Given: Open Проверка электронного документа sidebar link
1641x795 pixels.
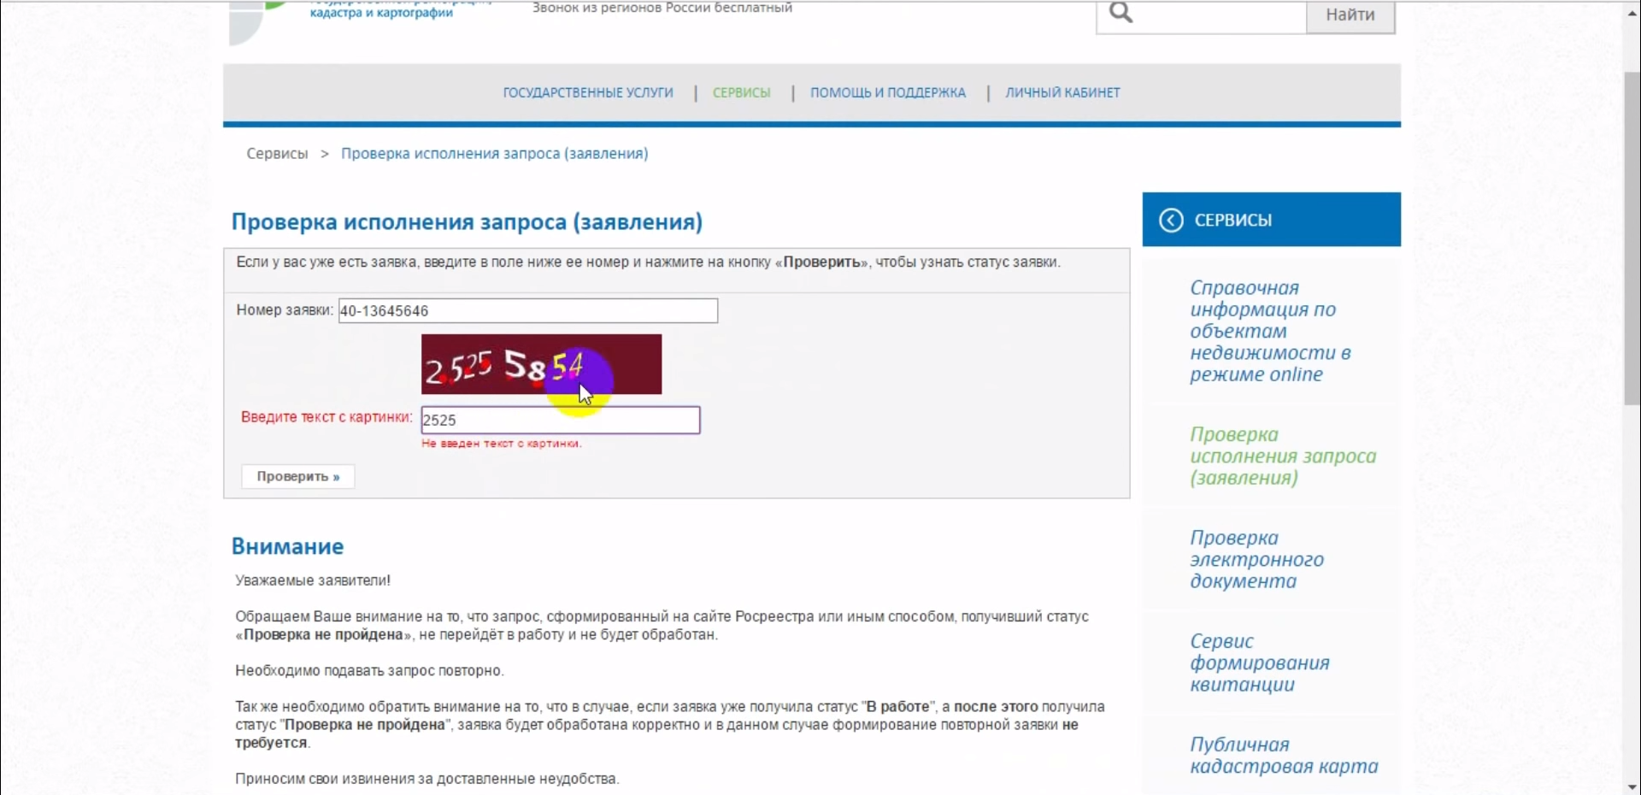Looking at the screenshot, I should pos(1256,560).
